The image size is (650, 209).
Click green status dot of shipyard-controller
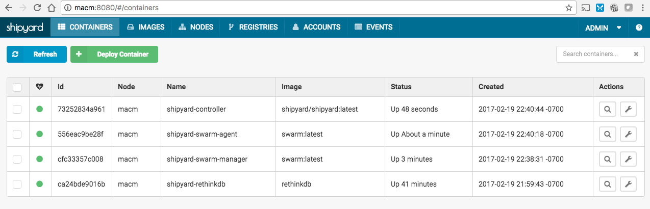click(x=40, y=109)
